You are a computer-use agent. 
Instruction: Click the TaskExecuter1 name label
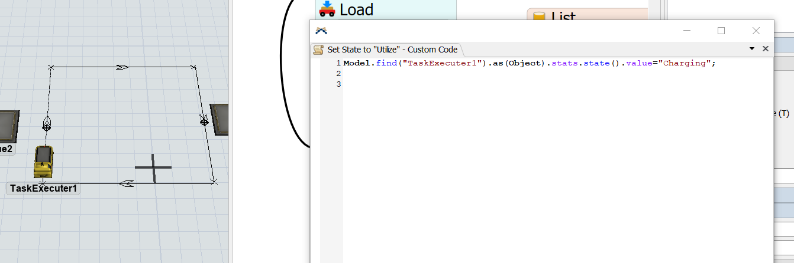(x=43, y=189)
